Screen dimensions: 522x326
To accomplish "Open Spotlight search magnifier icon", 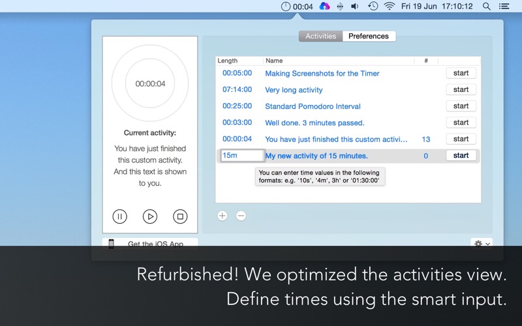I will pos(486,7).
